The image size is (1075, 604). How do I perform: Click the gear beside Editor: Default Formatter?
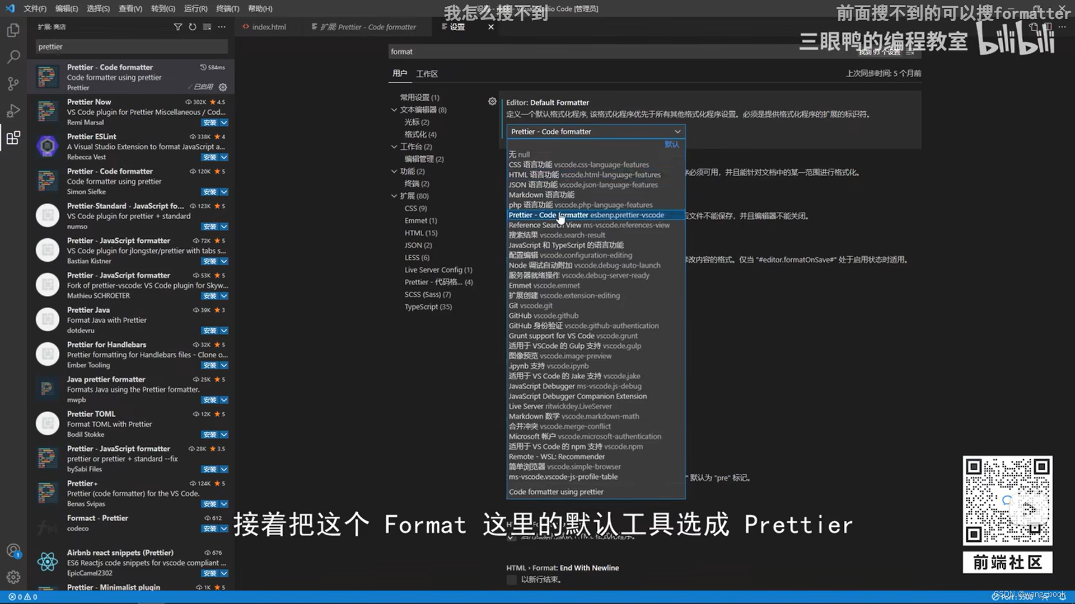[492, 101]
